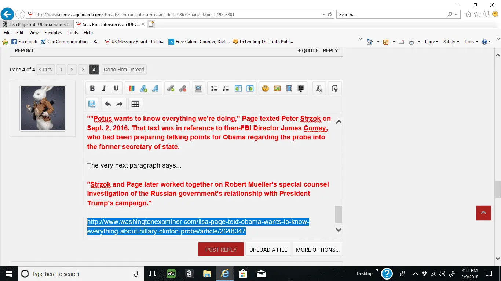Image resolution: width=501 pixels, height=281 pixels.
Task: Click the POST REPLY button
Action: click(x=221, y=250)
